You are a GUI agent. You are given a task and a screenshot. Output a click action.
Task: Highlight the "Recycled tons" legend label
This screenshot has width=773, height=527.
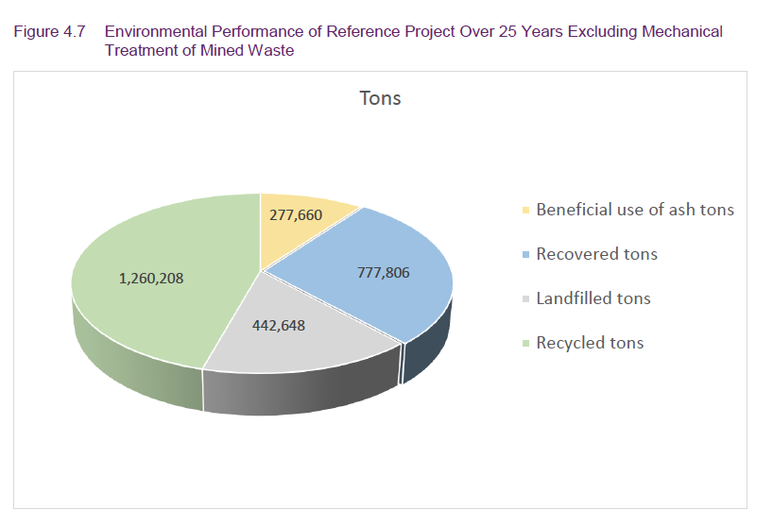(590, 343)
